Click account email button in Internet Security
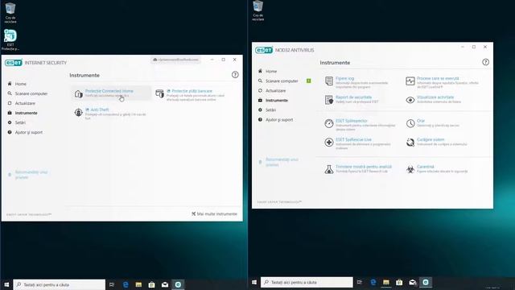Screen dimensions: 515x290 (175, 60)
